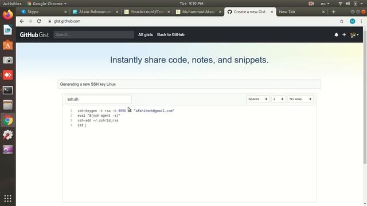Click the recording indicator in the top bar
Image resolution: width=367 pixels, height=206 pixels.
point(311,3)
